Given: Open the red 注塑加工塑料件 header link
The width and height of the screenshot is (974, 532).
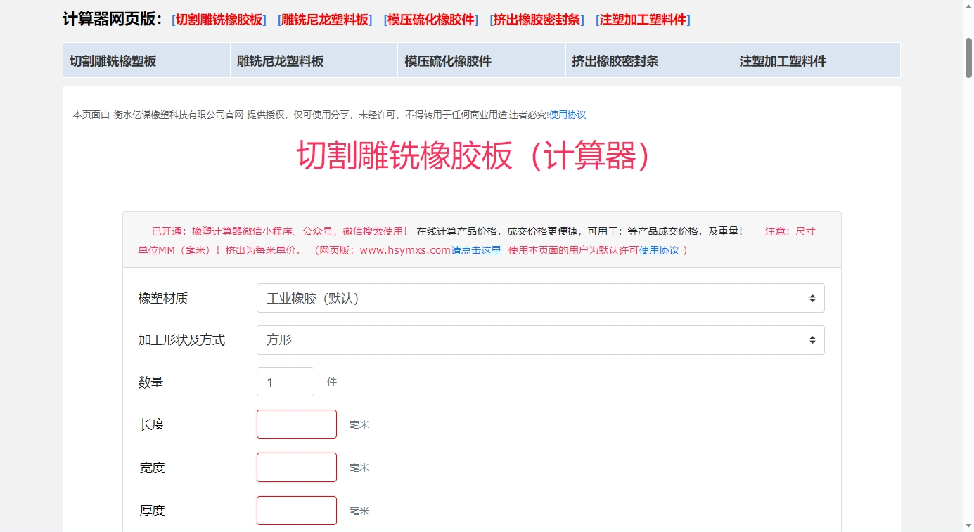Looking at the screenshot, I should pos(643,20).
